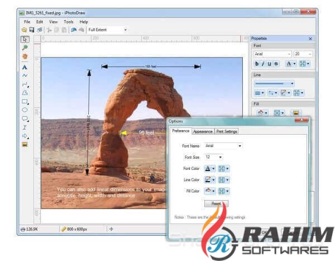Viewport: 335px width, 261px height.
Task: Select the dimension measure tool
Action: tap(25, 127)
